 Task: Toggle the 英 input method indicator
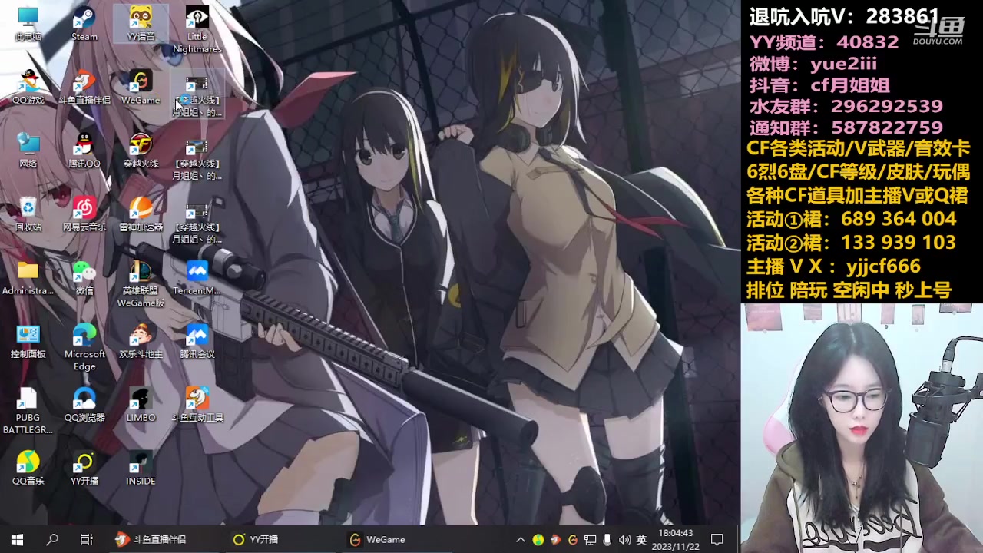tap(641, 539)
